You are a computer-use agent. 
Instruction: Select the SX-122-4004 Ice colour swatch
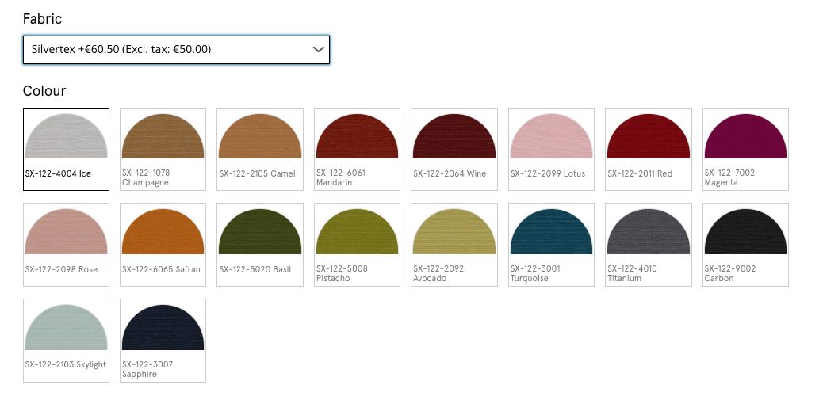(66, 150)
